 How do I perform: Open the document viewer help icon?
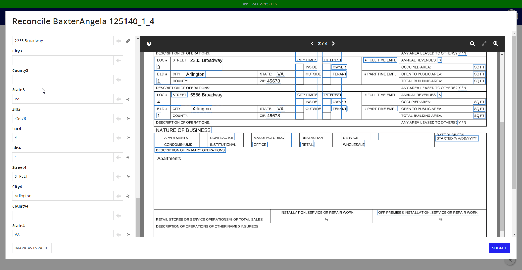coord(149,43)
